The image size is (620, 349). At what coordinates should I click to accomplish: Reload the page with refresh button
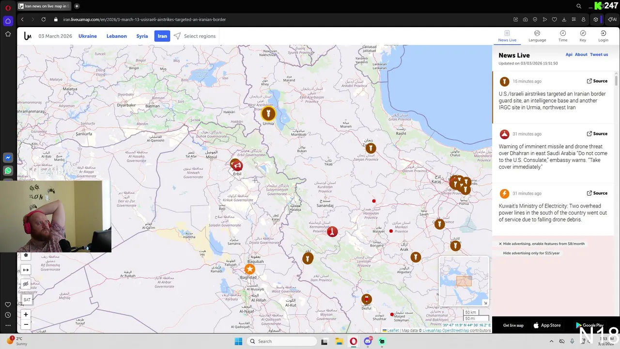tap(44, 19)
